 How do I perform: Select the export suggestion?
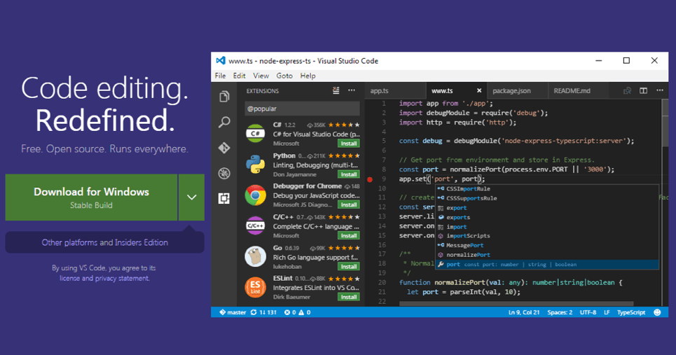click(547, 208)
